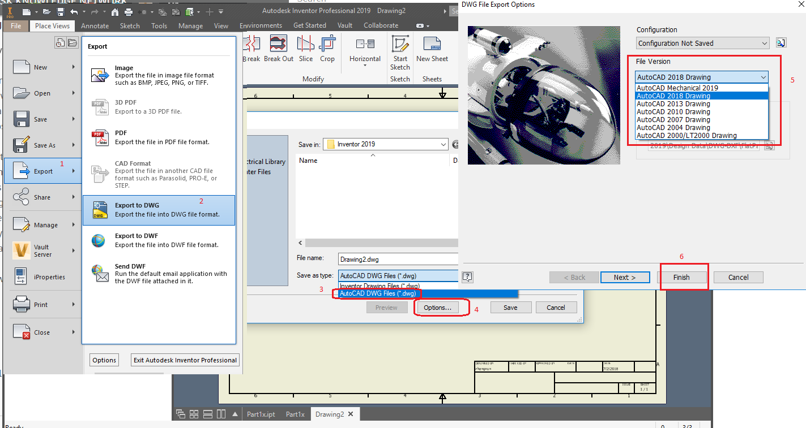
Task: Open iProperties from File menu
Action: click(43, 277)
